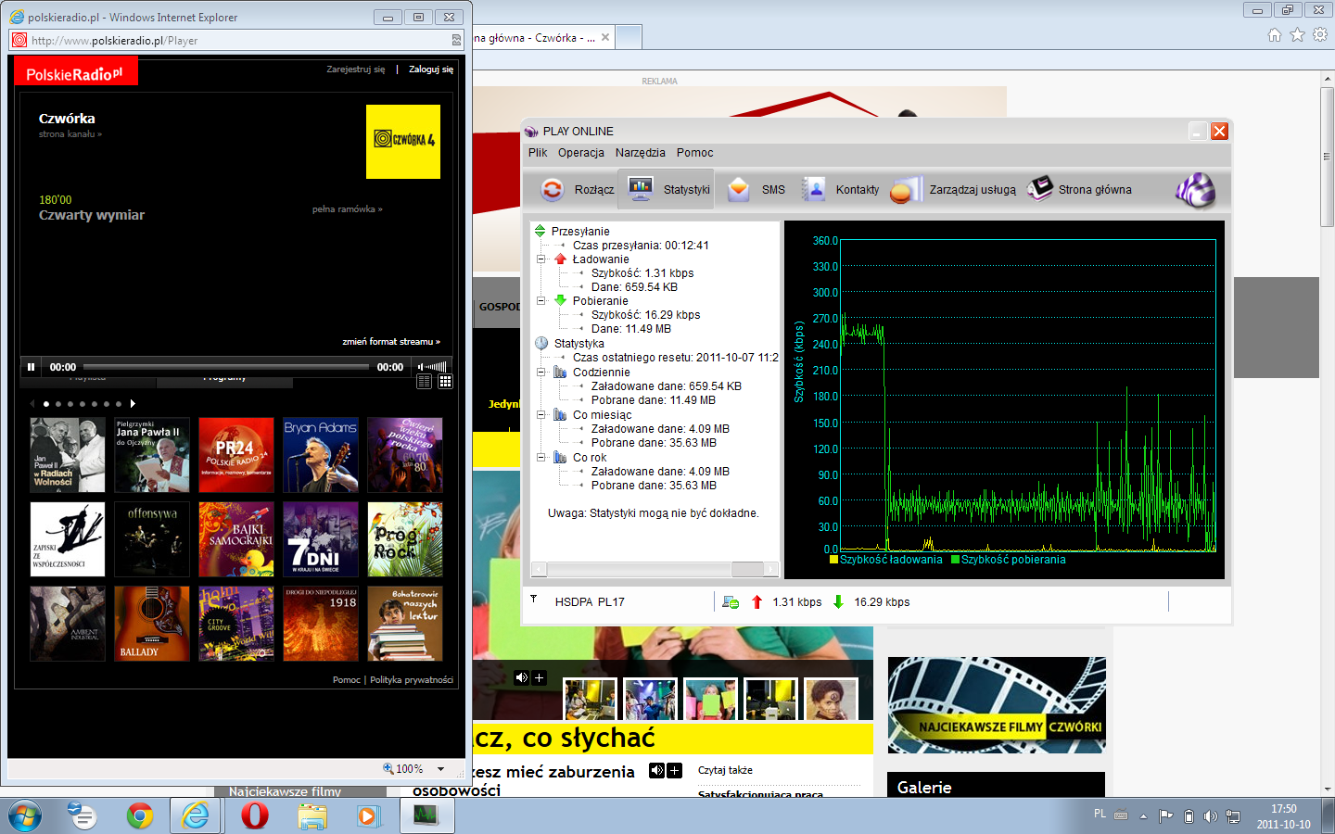Collapse the Ładowanie tree node
Image resolution: width=1335 pixels, height=834 pixels.
point(540,259)
